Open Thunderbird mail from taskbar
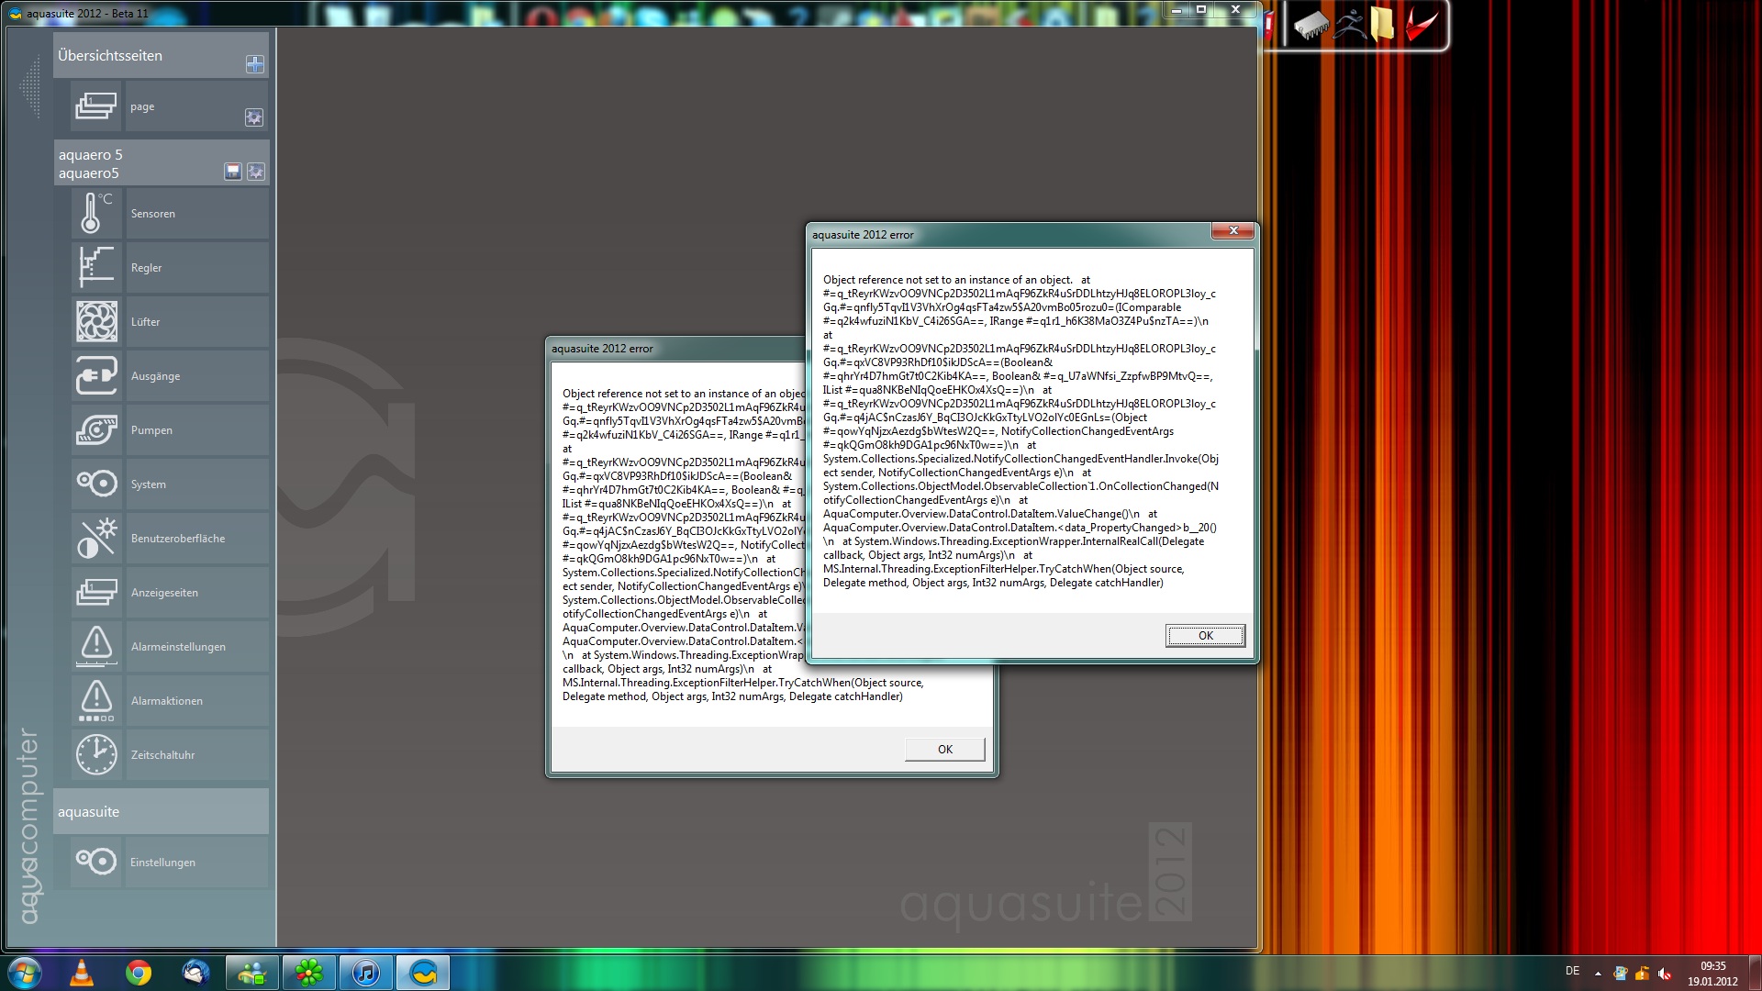This screenshot has width=1762, height=991. (195, 973)
